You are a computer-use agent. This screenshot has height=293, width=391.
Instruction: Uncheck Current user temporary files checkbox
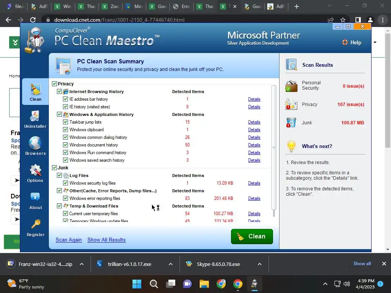point(65,214)
